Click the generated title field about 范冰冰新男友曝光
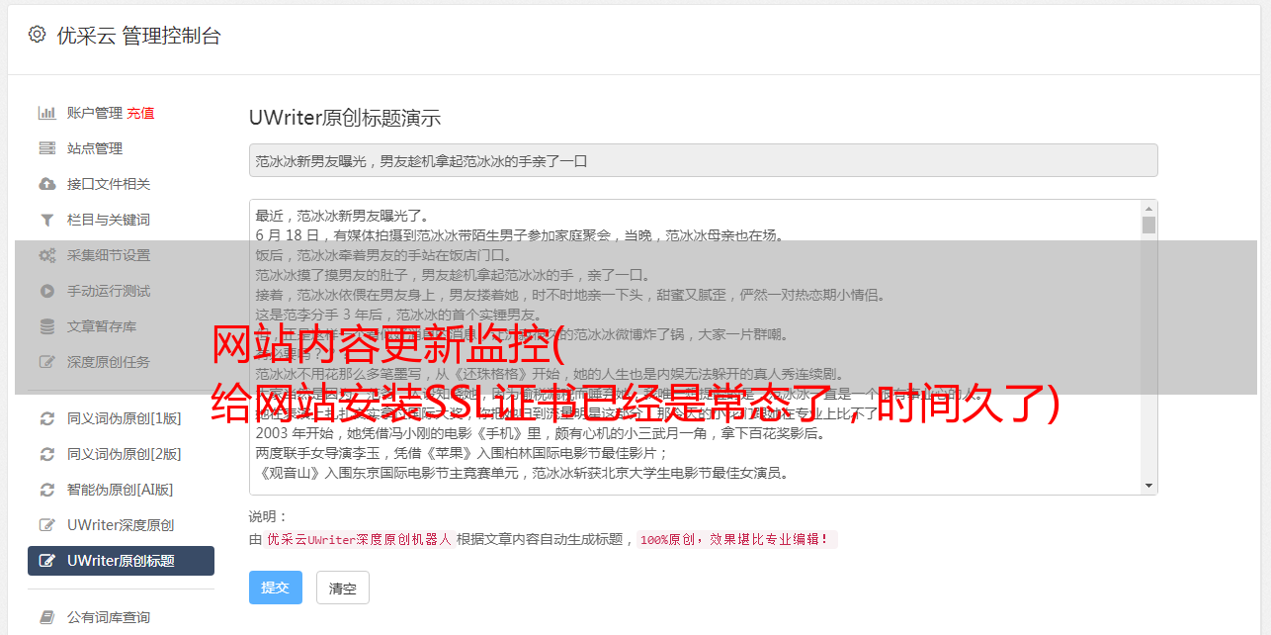 tap(703, 160)
